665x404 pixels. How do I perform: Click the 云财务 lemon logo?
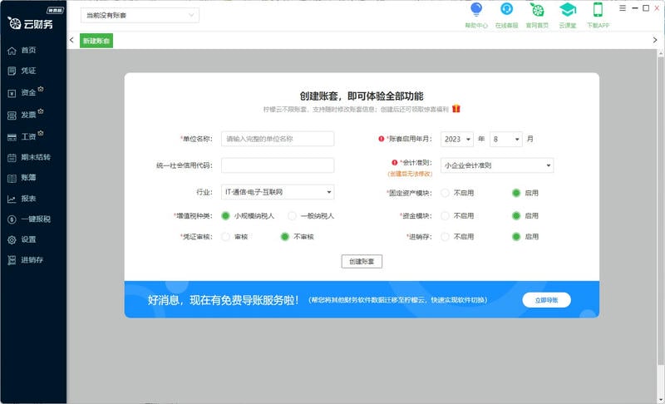coord(14,23)
